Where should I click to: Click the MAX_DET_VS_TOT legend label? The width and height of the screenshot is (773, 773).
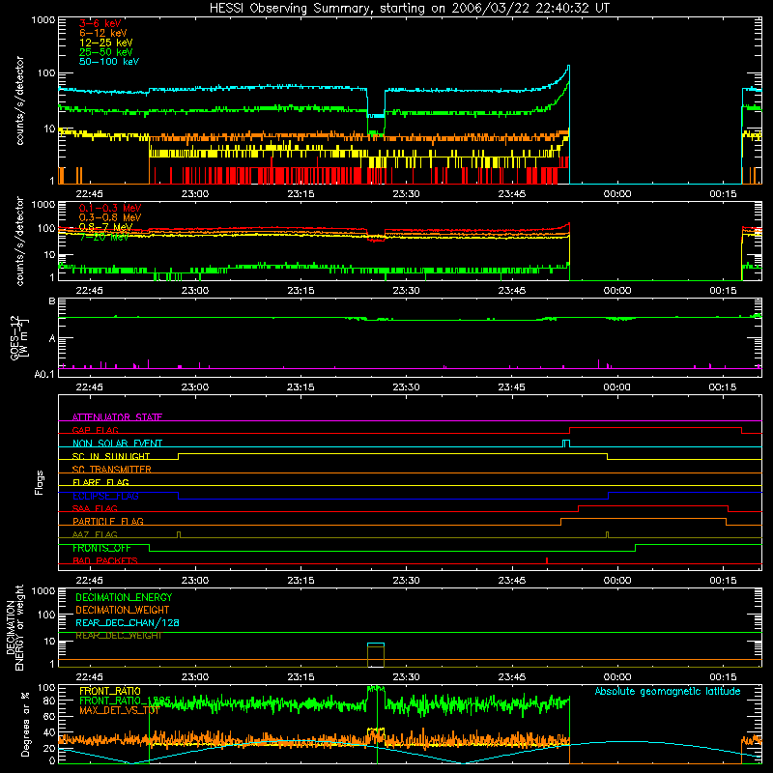coord(119,710)
